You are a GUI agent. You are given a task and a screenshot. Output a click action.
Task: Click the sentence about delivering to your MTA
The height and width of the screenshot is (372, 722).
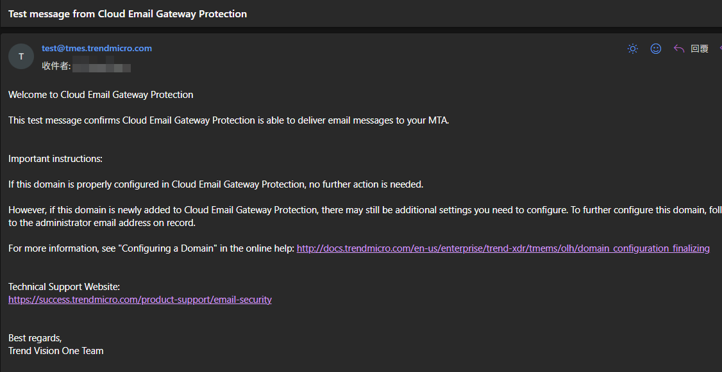pyautogui.click(x=228, y=120)
